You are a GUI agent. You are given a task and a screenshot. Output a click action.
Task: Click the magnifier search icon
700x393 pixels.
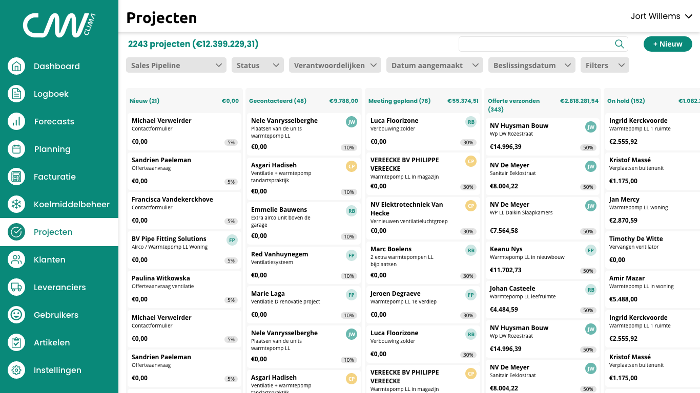(619, 44)
